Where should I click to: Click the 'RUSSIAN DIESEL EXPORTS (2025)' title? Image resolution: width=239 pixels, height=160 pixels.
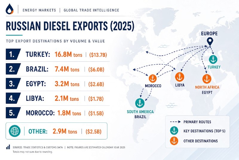point(70,26)
